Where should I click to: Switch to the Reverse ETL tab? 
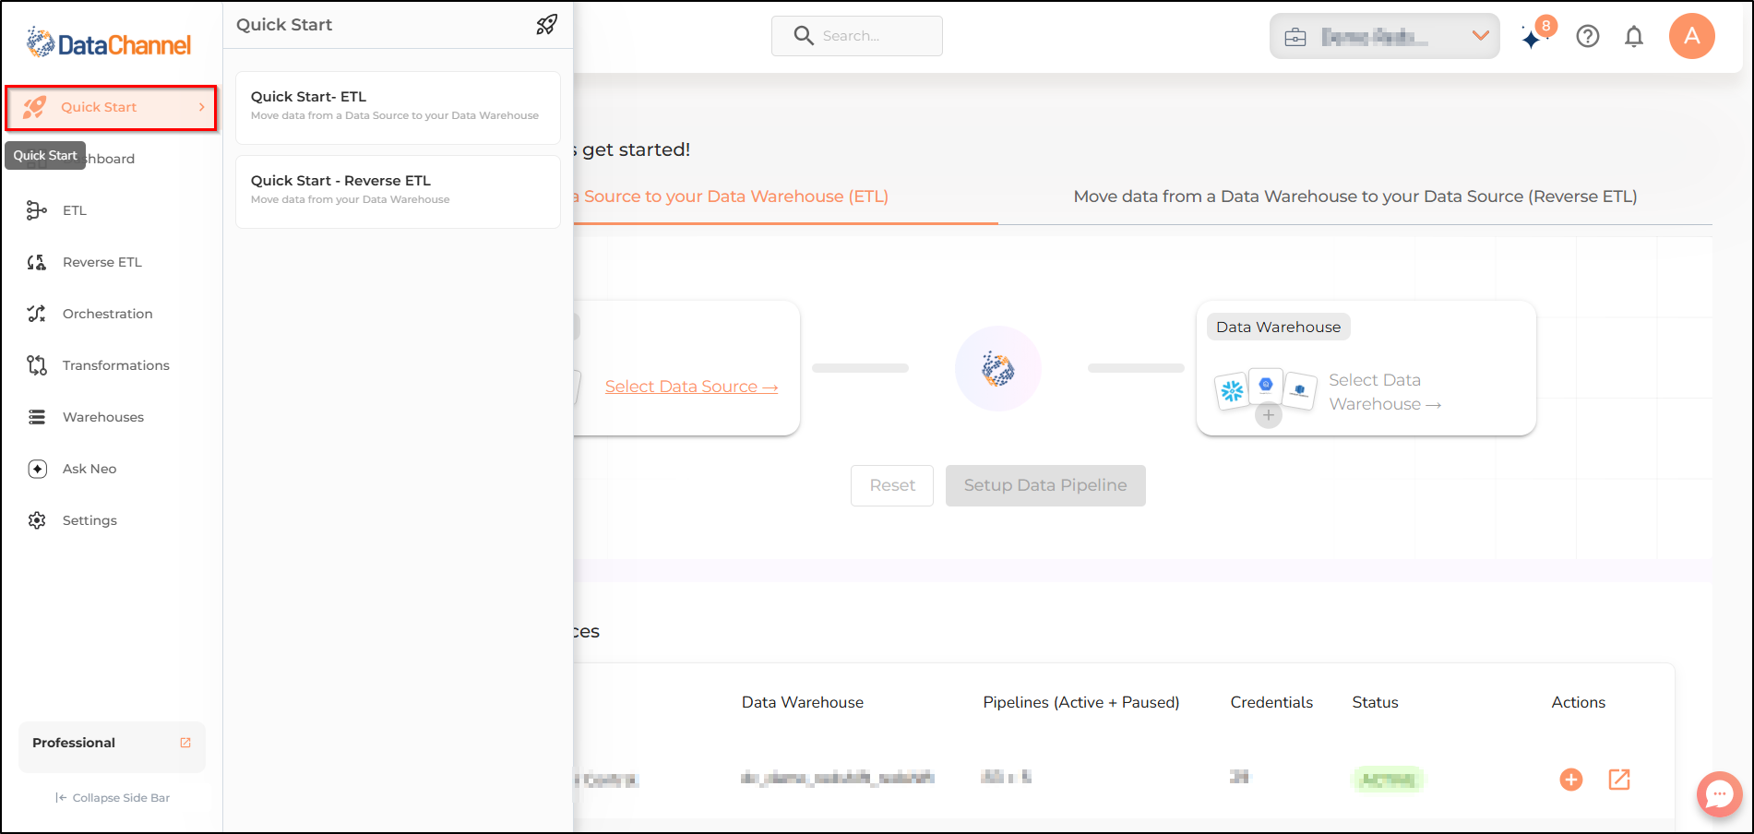coord(1355,197)
